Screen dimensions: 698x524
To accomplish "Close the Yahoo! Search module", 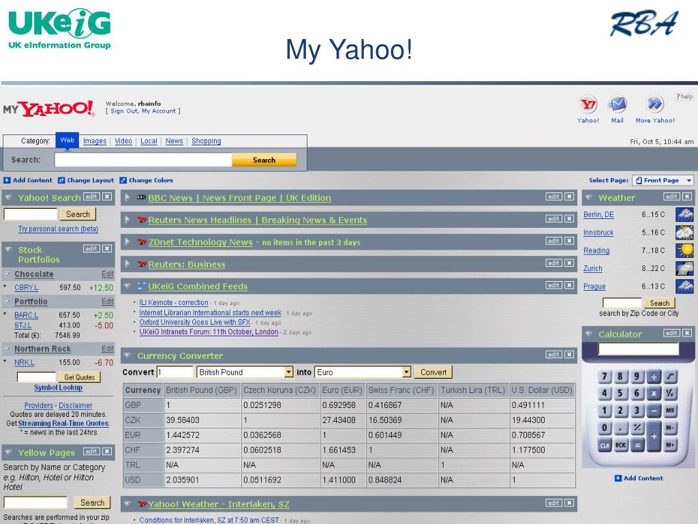I will pyautogui.click(x=107, y=196).
